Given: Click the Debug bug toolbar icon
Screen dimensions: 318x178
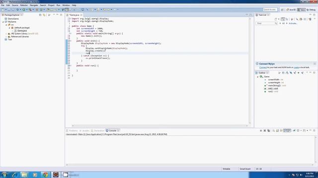Looking at the screenshot, I should (17, 9).
